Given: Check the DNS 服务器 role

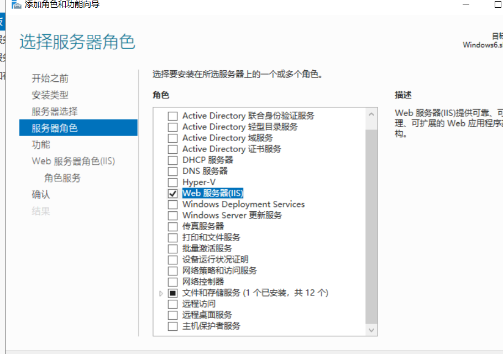Looking at the screenshot, I should 172,171.
